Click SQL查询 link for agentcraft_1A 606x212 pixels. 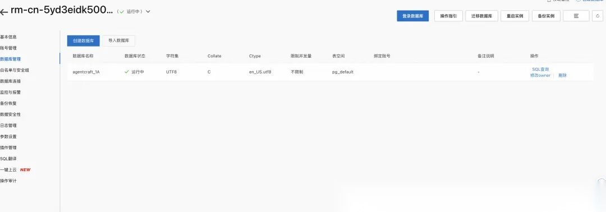click(540, 69)
